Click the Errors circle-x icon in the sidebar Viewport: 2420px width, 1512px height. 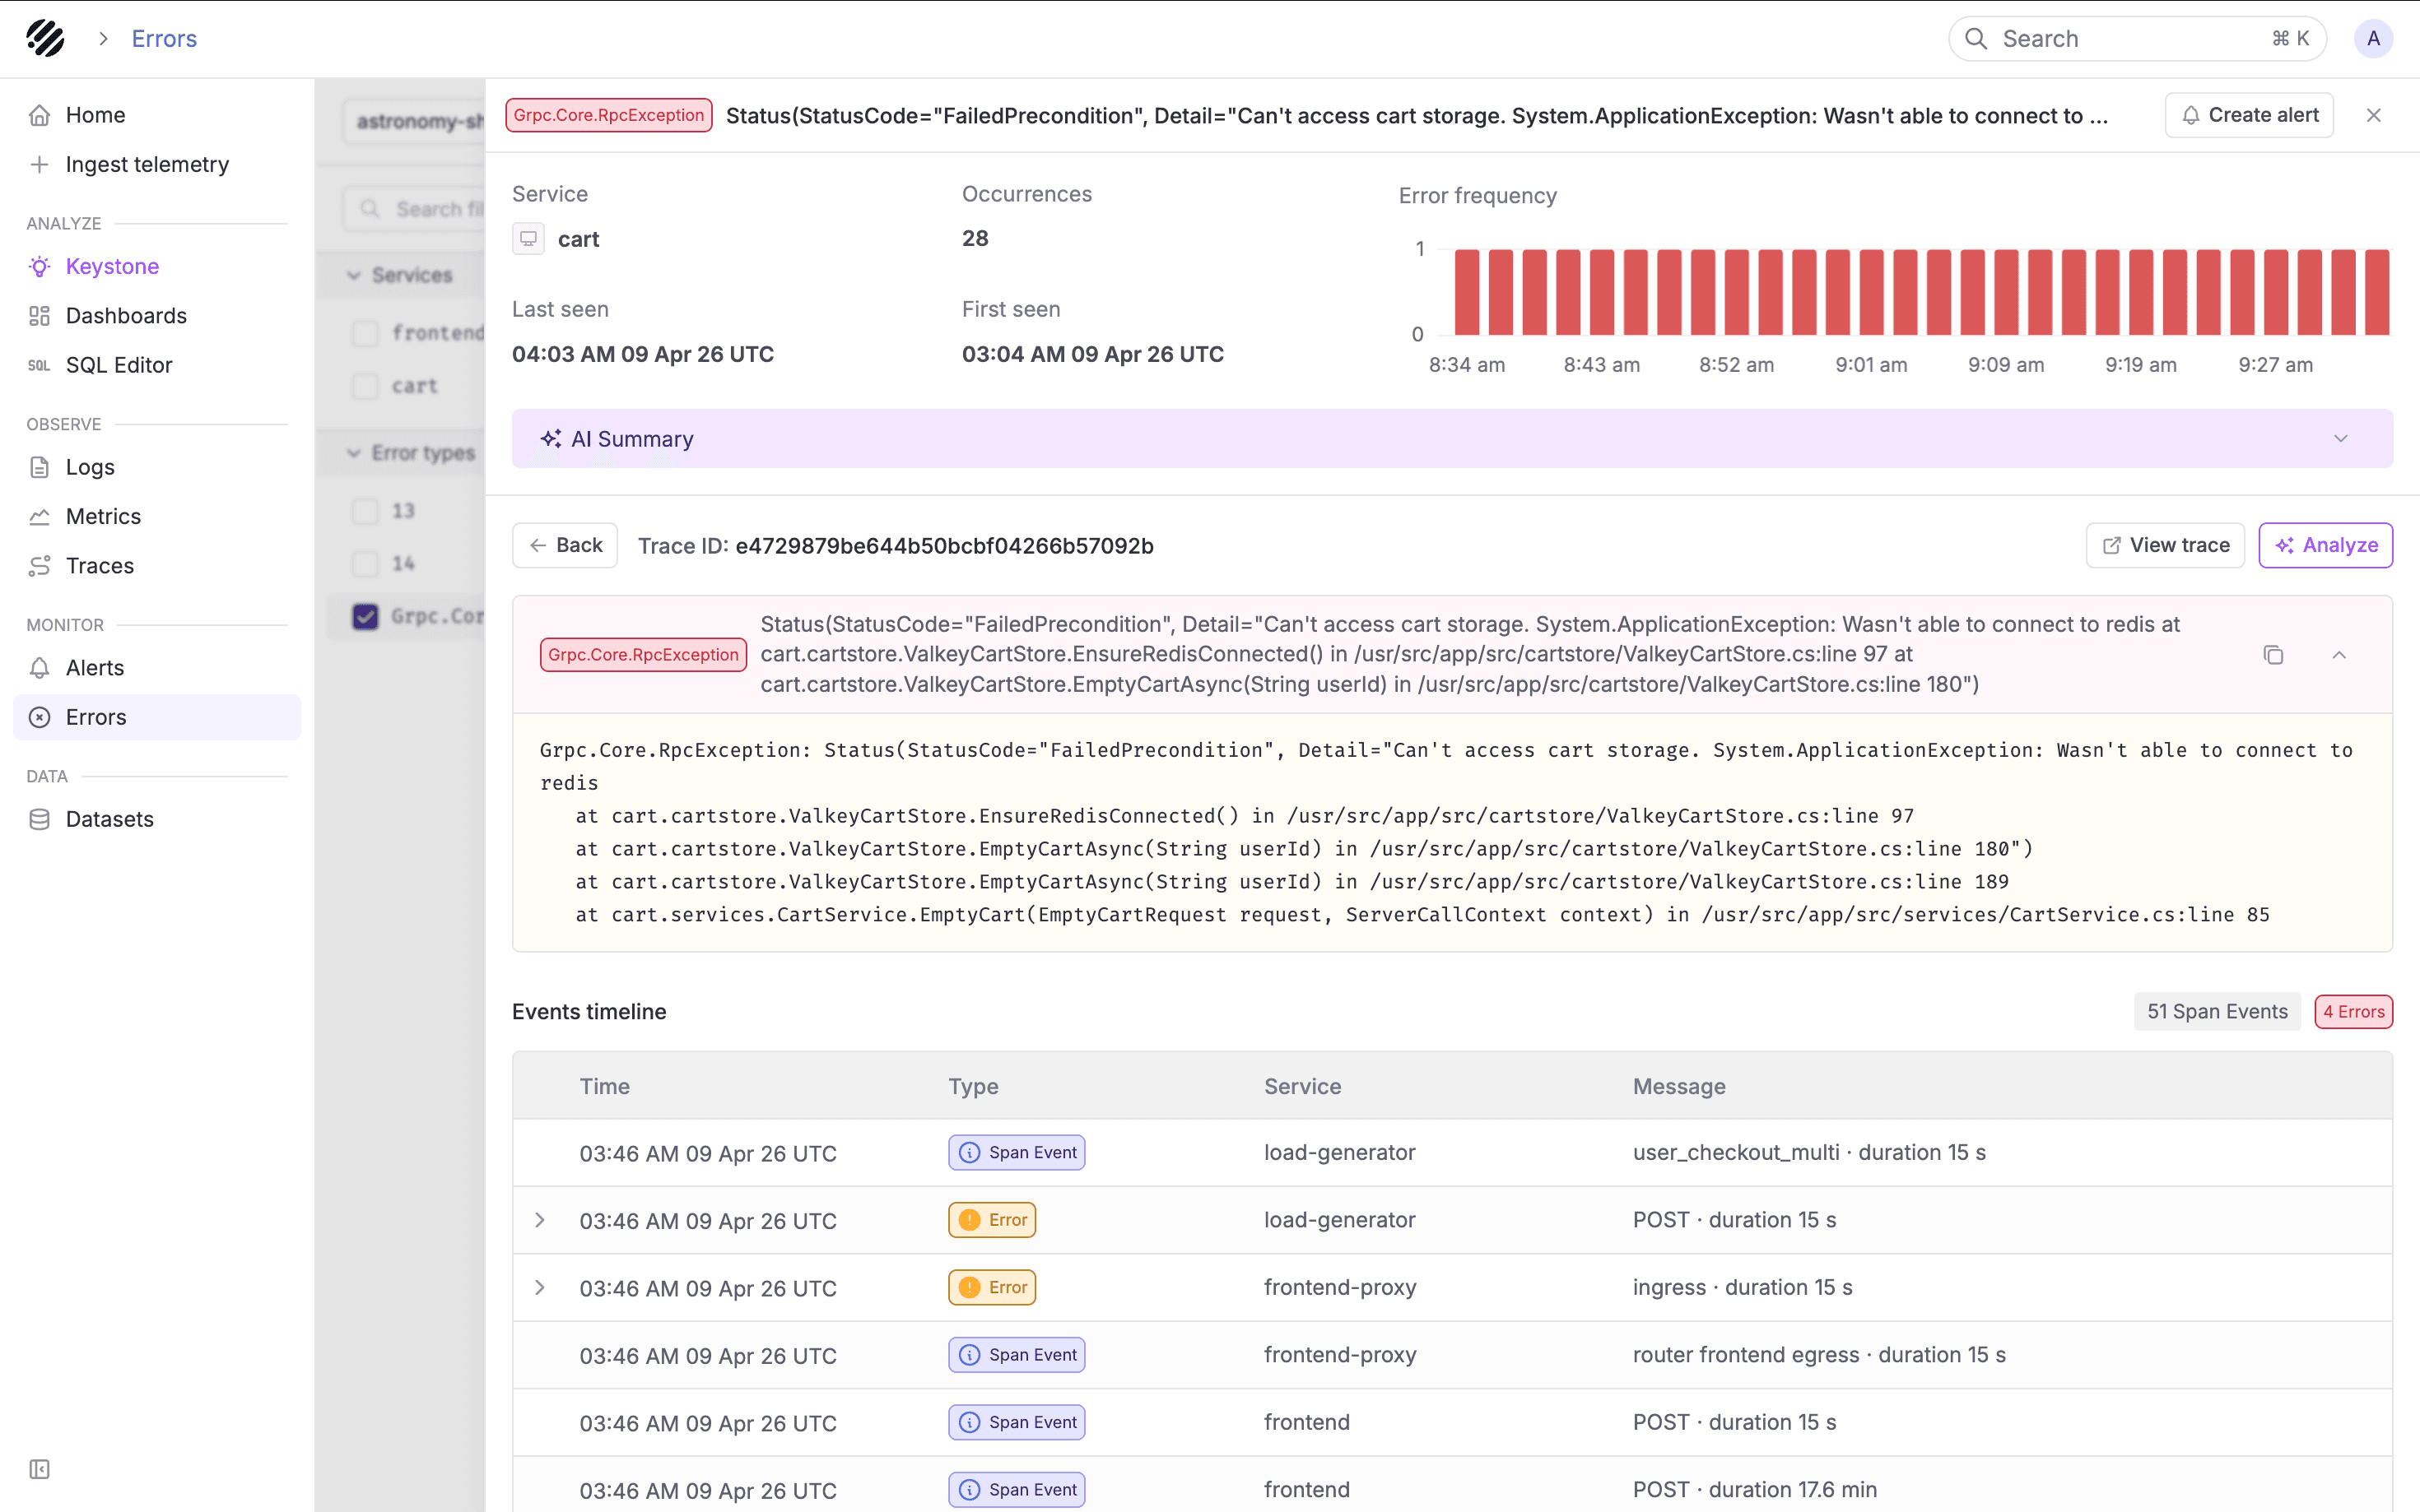coord(39,717)
